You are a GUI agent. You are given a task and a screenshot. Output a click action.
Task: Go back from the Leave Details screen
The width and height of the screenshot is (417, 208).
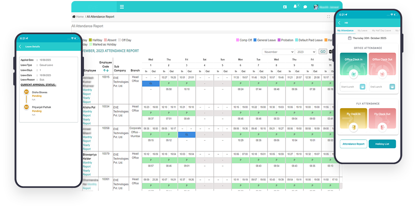(20, 46)
